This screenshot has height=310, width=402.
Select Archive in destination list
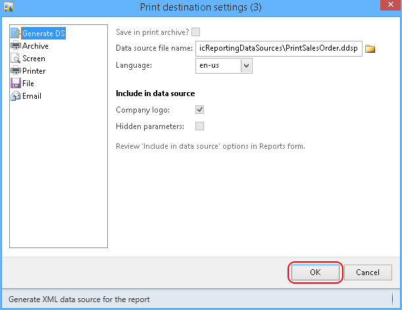[36, 46]
